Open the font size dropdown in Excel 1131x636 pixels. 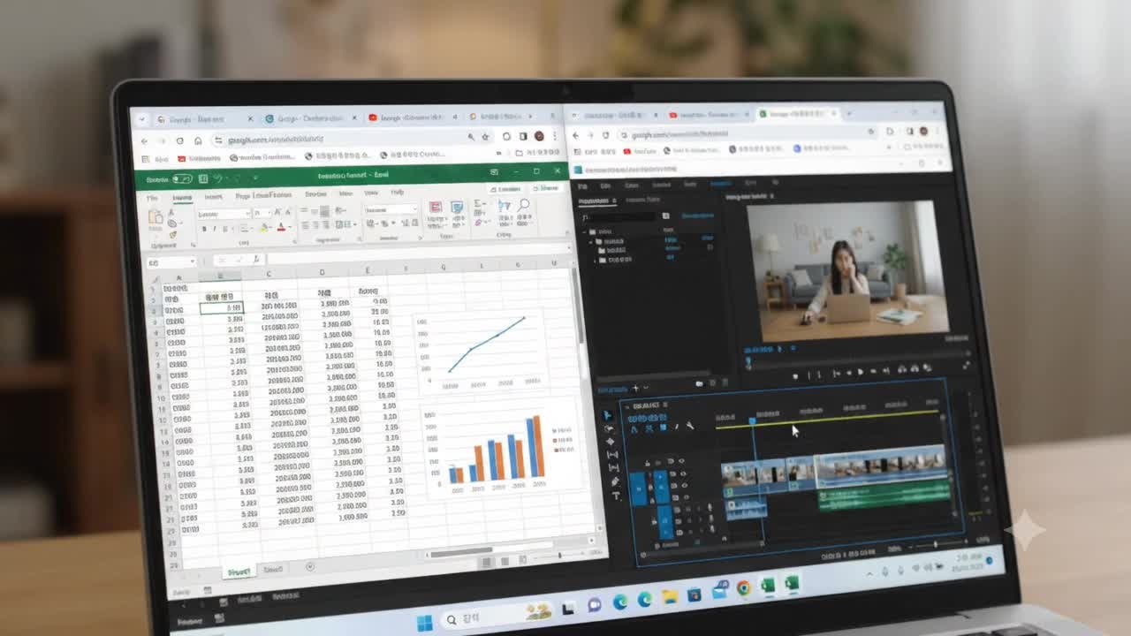pyautogui.click(x=269, y=214)
